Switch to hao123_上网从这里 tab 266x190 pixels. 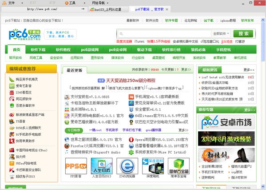(108, 9)
